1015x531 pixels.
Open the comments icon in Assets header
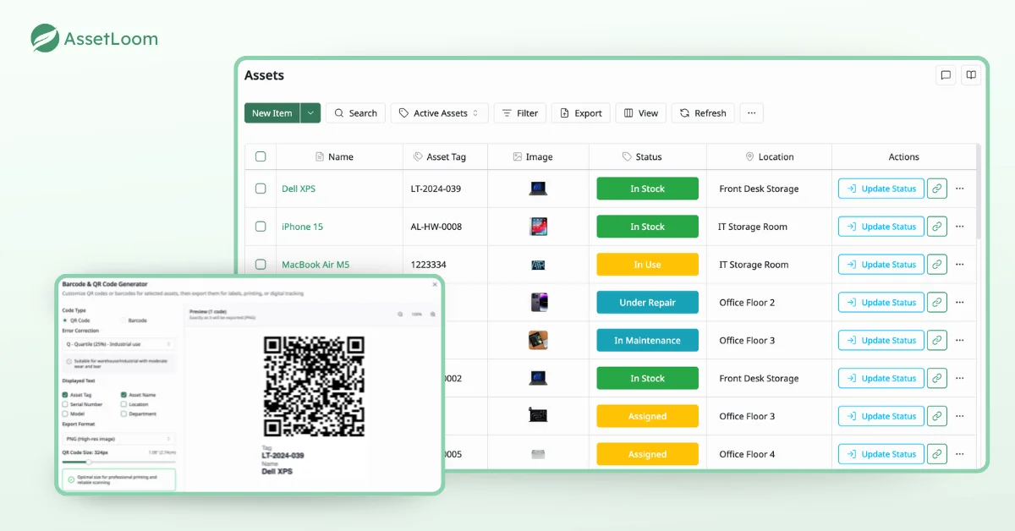[x=946, y=75]
